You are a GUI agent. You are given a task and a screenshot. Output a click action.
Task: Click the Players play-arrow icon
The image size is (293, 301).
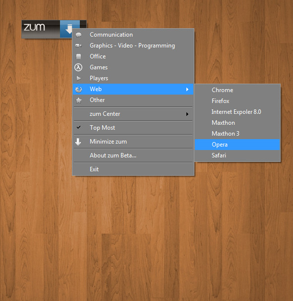(x=78, y=78)
